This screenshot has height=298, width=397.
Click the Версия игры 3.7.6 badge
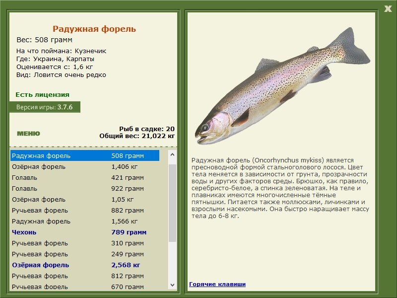click(45, 107)
